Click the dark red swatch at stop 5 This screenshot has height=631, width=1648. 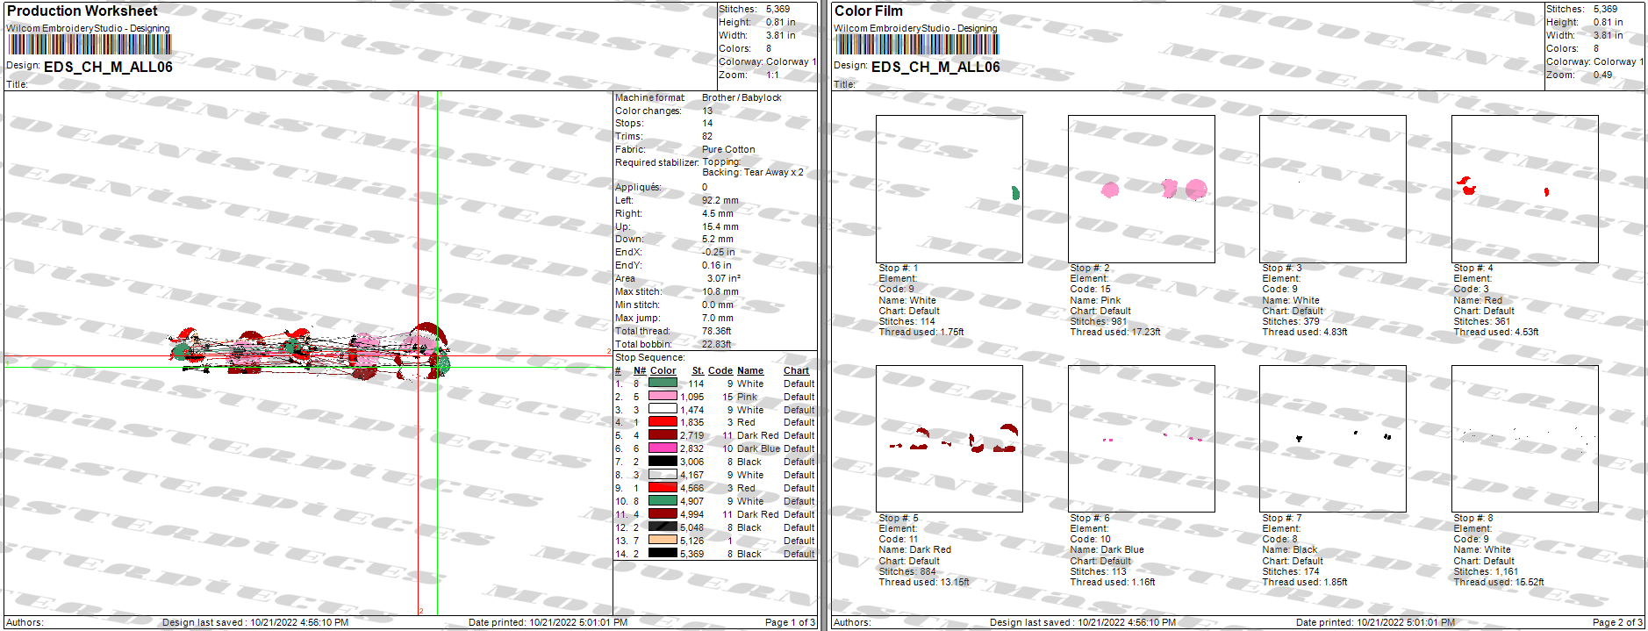[663, 435]
